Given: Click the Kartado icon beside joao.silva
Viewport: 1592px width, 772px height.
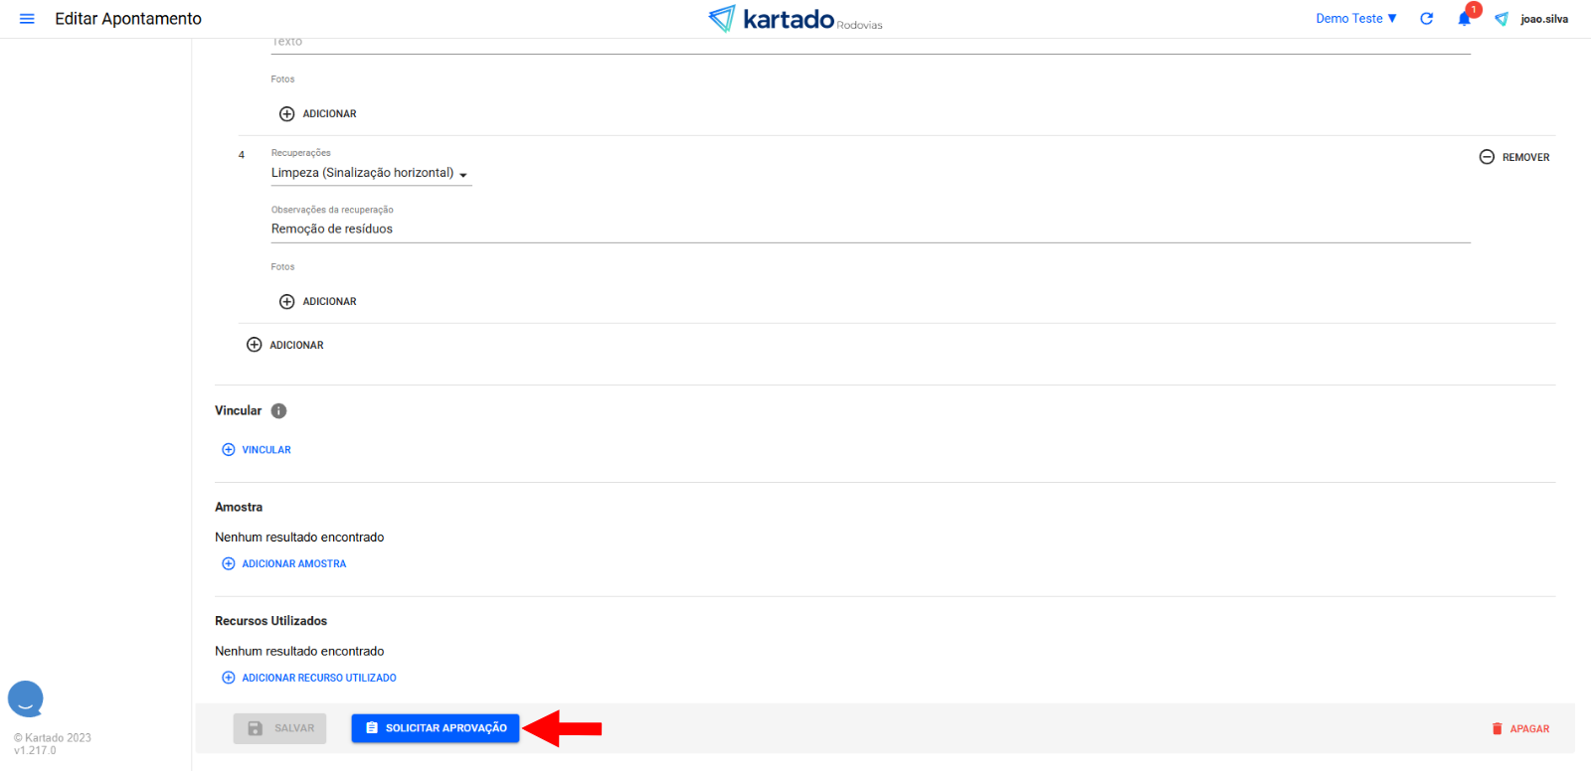Looking at the screenshot, I should click(x=1502, y=19).
